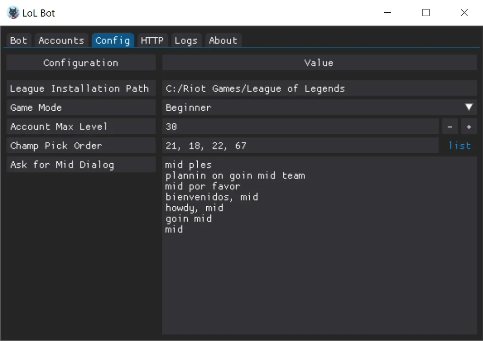Image resolution: width=483 pixels, height=341 pixels.
Task: Click the LoL Bot app icon in title bar
Action: [x=13, y=13]
